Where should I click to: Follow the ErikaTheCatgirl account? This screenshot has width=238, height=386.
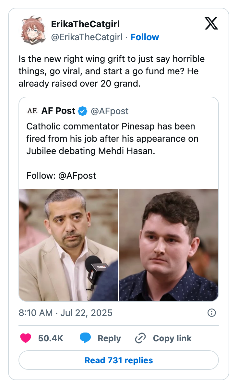click(x=145, y=37)
